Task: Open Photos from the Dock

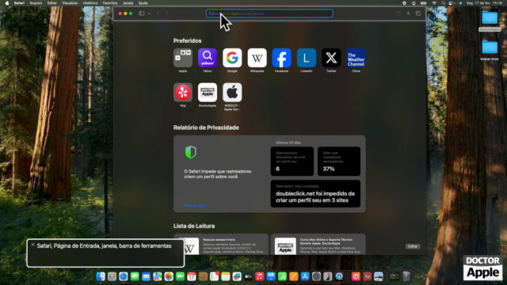Action: (x=169, y=276)
